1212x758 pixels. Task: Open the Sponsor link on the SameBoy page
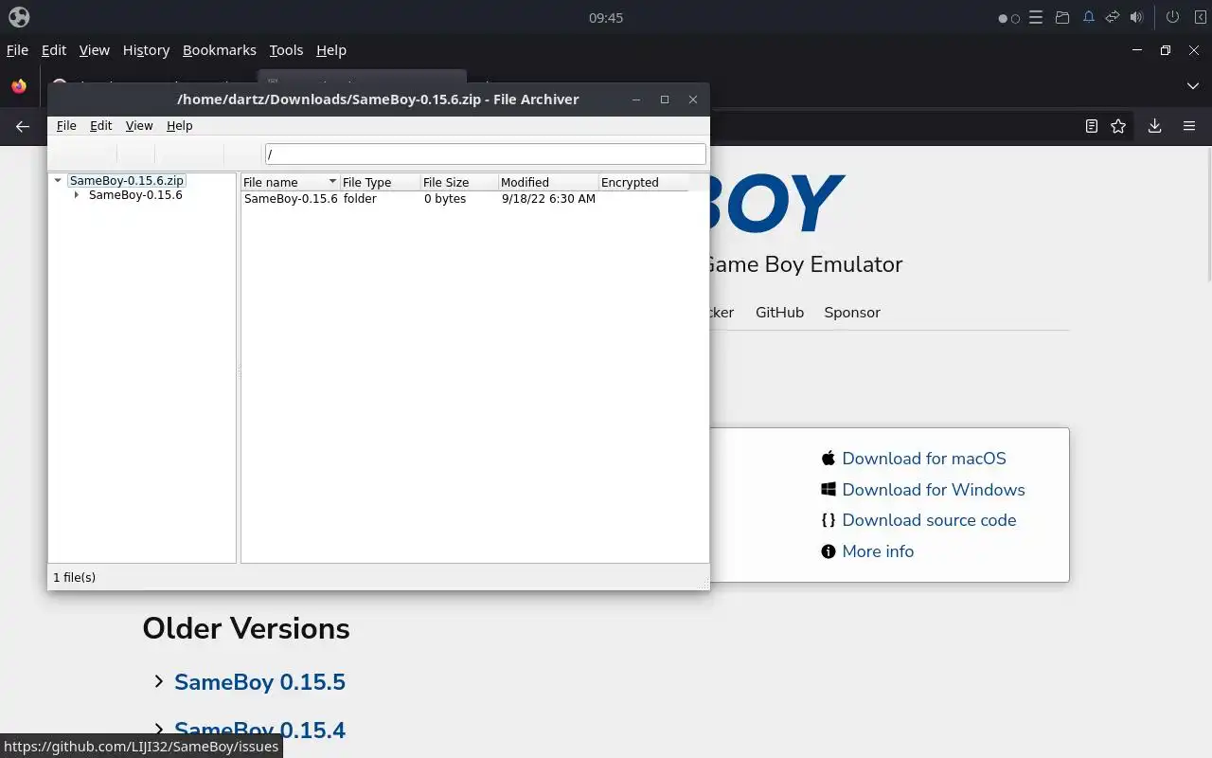[x=852, y=313]
